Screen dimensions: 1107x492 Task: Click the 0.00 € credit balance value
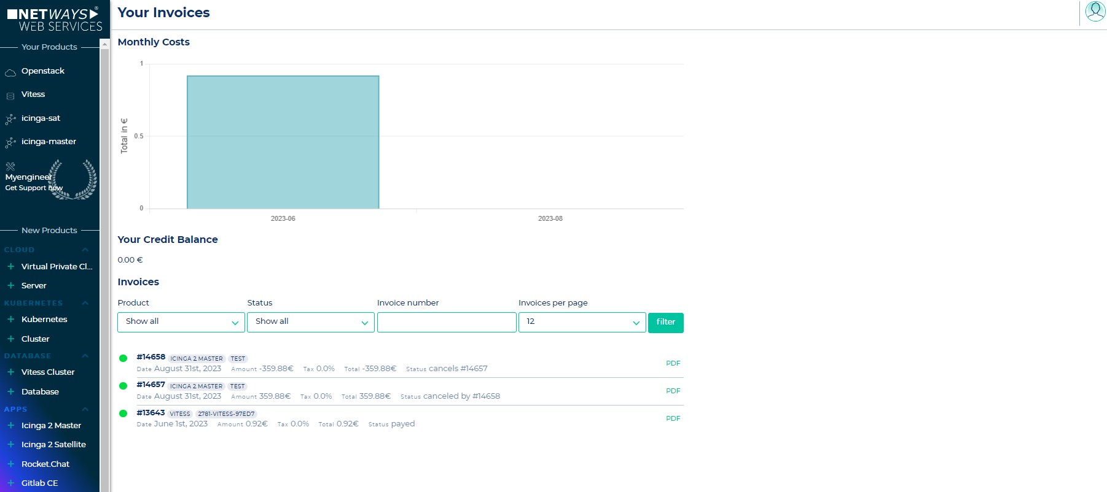pyautogui.click(x=130, y=260)
